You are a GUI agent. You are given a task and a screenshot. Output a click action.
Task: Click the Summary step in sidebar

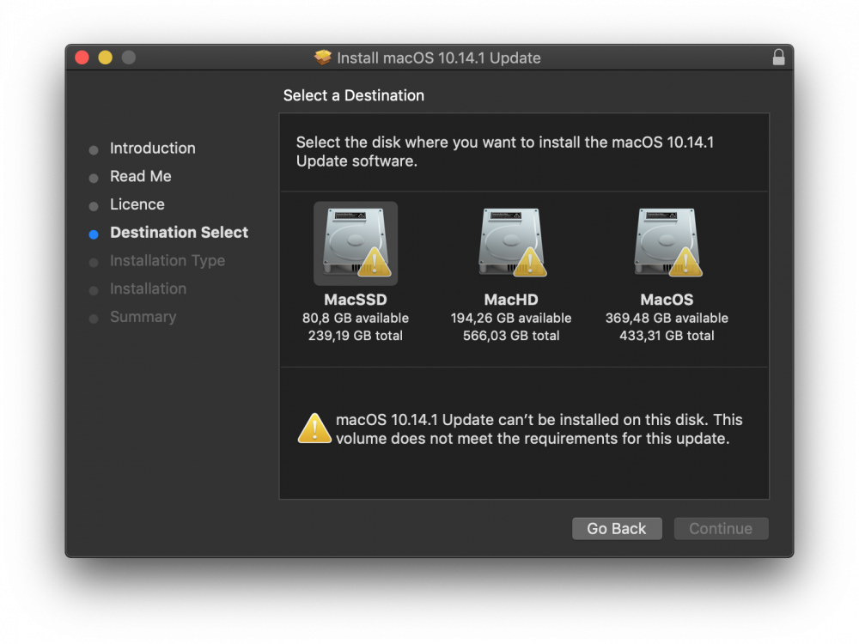pos(143,317)
